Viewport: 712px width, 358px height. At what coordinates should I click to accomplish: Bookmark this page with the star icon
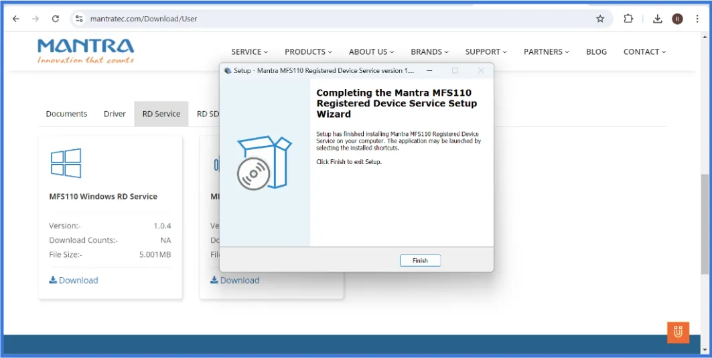pos(600,19)
